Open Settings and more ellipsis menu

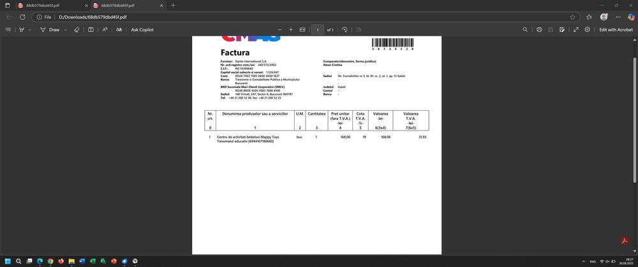(618, 17)
